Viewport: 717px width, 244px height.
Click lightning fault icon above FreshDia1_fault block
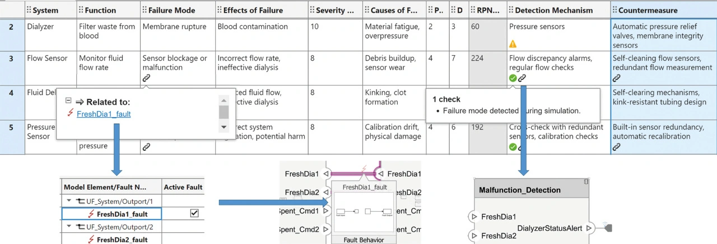pos(365,169)
